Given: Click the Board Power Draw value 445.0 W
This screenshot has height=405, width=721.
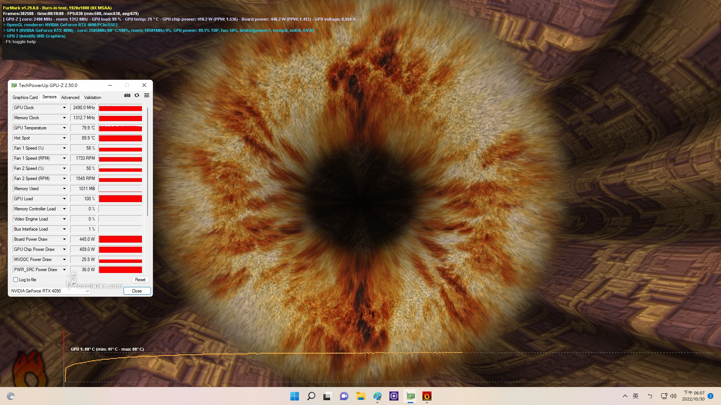Looking at the screenshot, I should tap(83, 239).
